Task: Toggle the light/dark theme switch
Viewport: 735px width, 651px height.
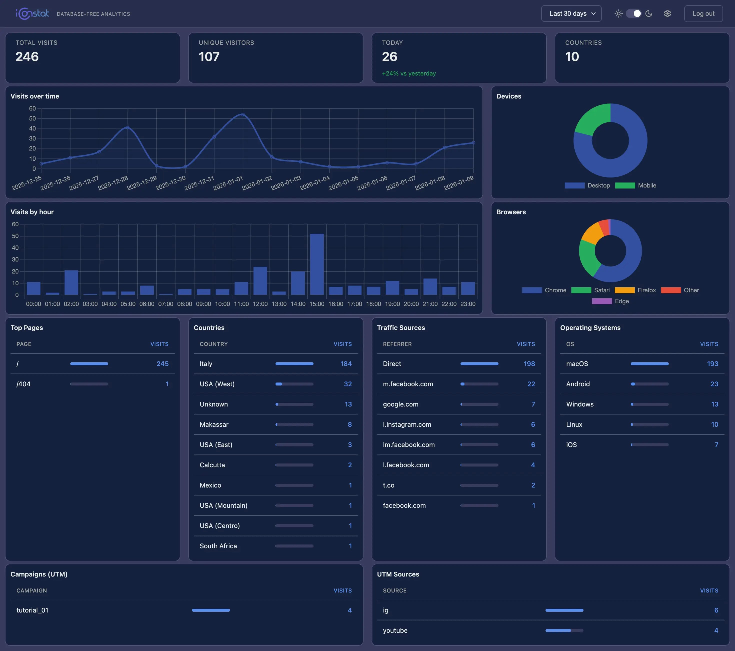Action: click(x=633, y=13)
